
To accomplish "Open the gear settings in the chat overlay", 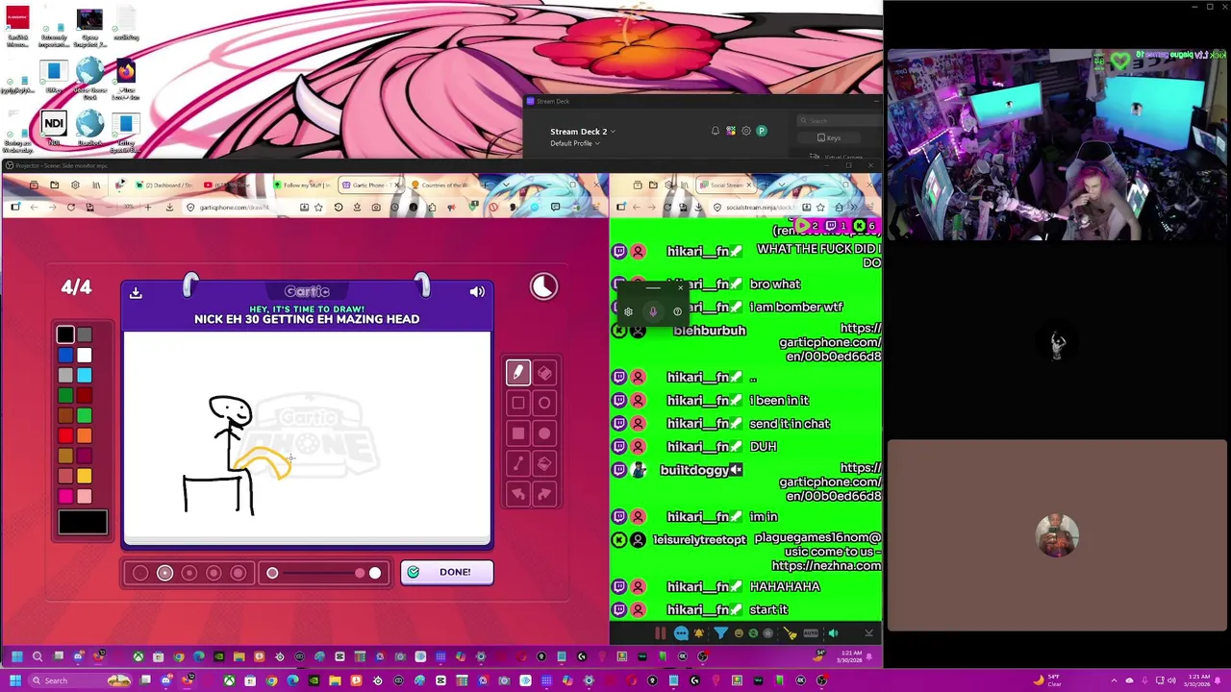I will click(x=628, y=311).
